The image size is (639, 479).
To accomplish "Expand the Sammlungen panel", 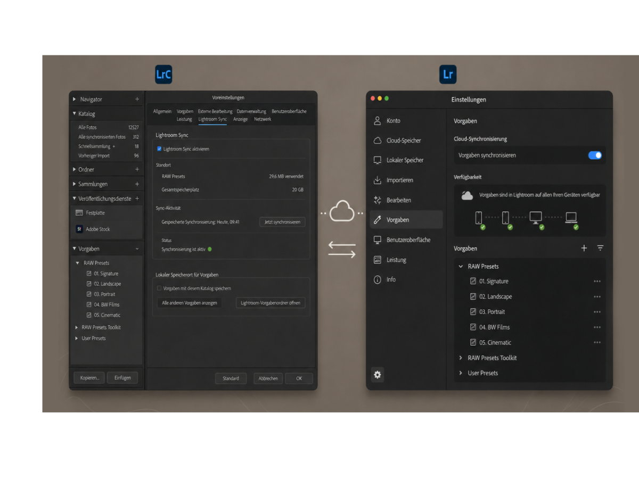I will click(x=75, y=184).
